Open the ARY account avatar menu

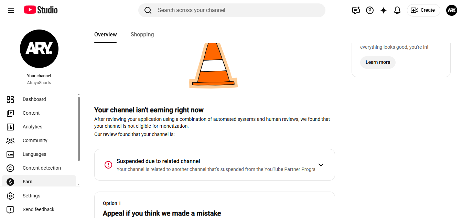452,10
